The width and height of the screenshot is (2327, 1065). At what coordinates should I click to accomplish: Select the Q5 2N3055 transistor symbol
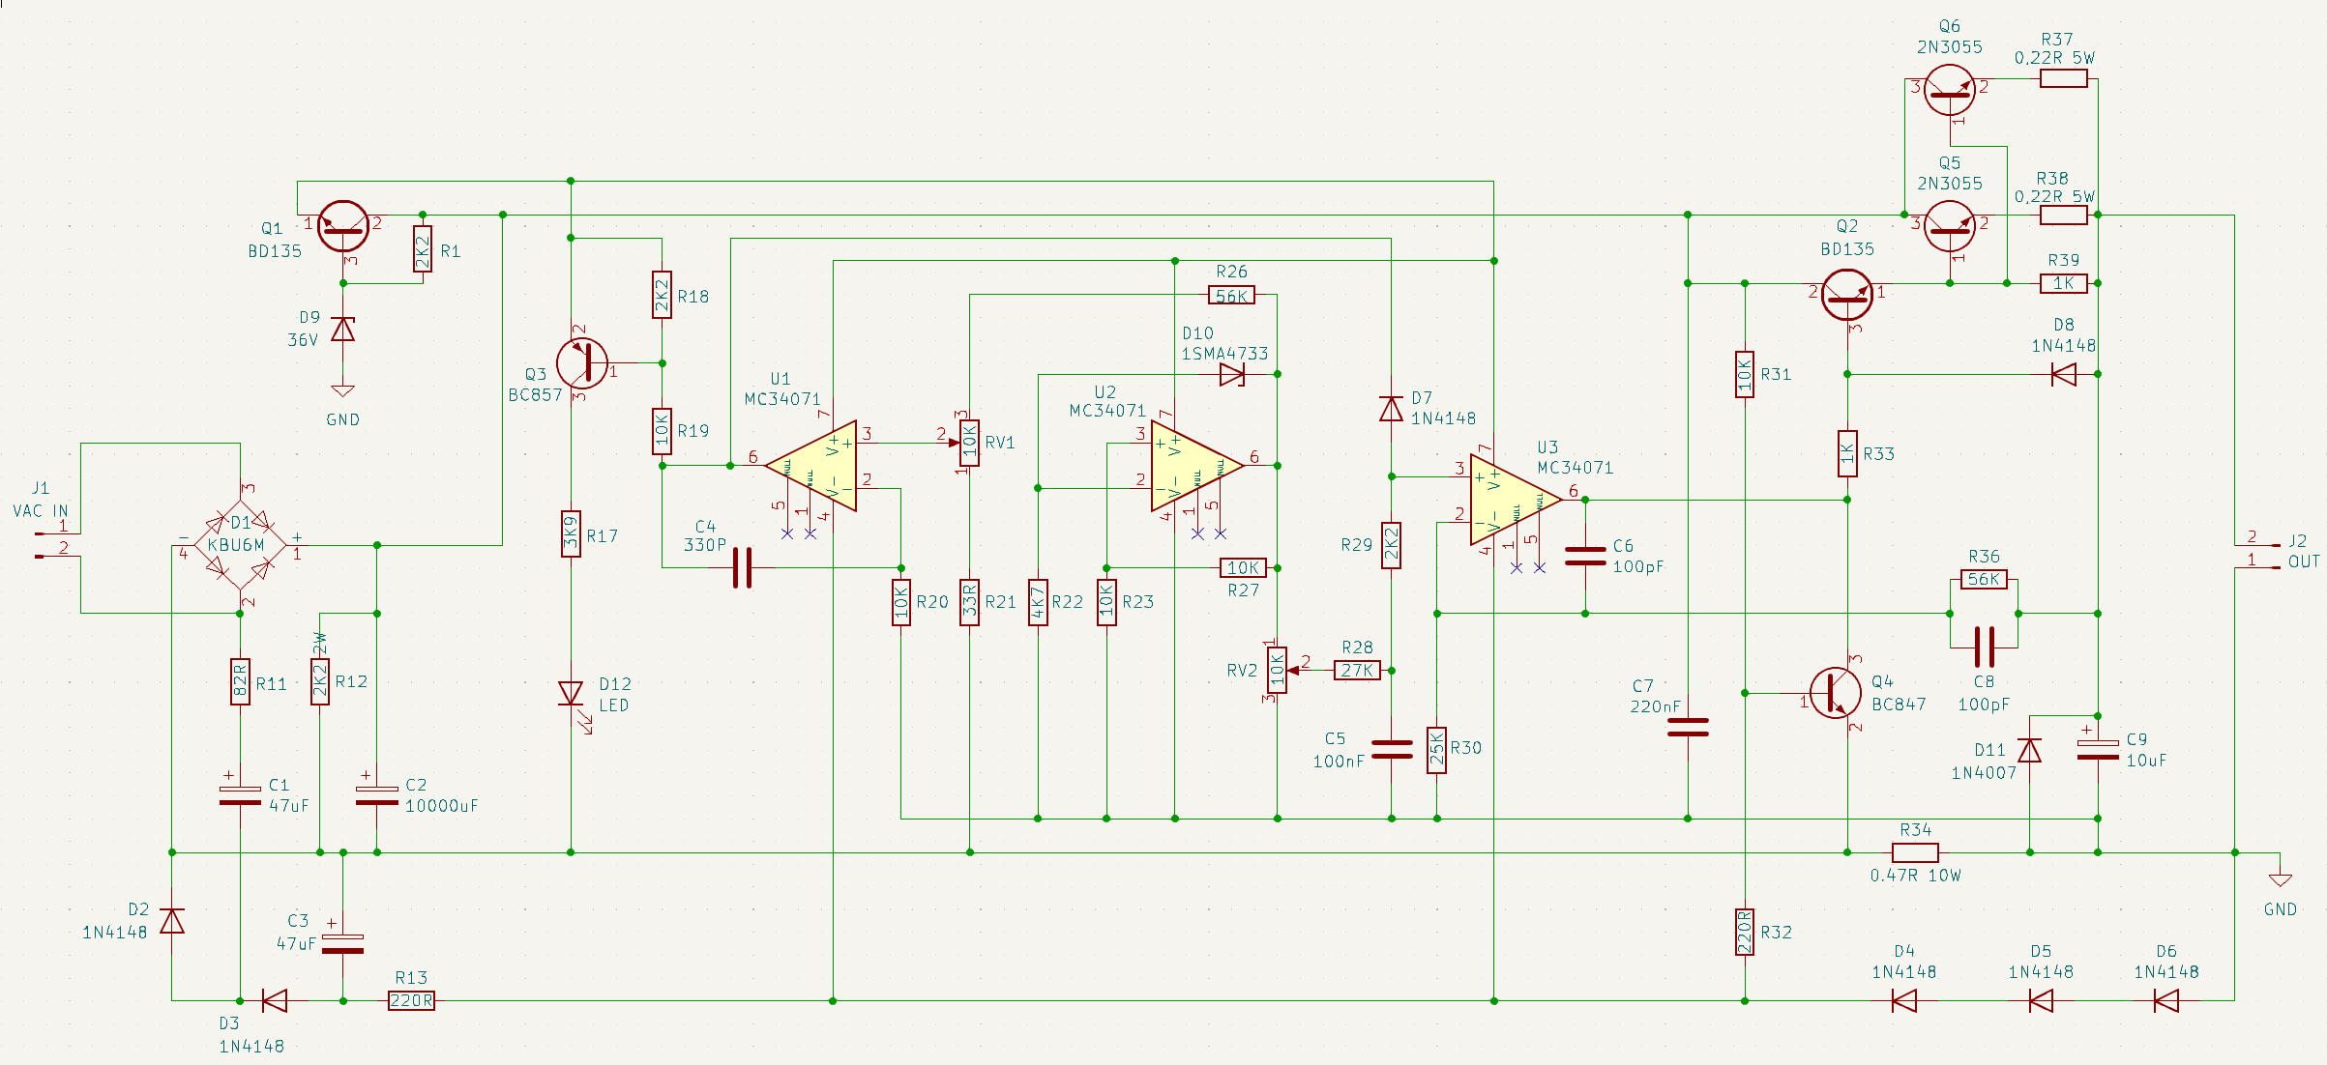(x=1950, y=226)
